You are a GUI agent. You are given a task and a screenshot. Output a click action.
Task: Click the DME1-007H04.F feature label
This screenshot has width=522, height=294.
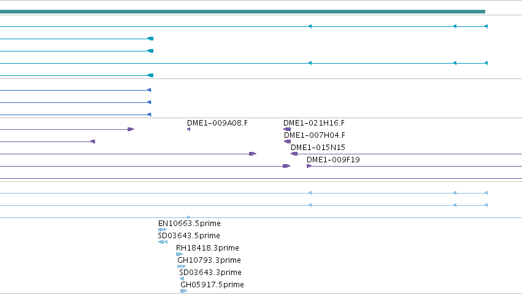coord(314,135)
